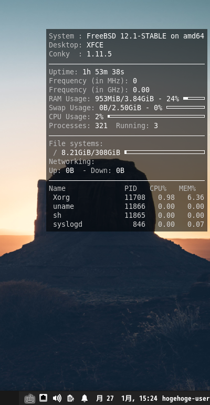Click the CPU% column header
210x405 pixels.
158,189
